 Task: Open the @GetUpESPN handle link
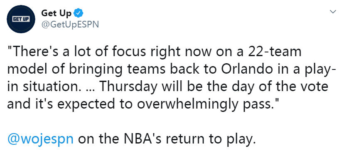[70, 25]
